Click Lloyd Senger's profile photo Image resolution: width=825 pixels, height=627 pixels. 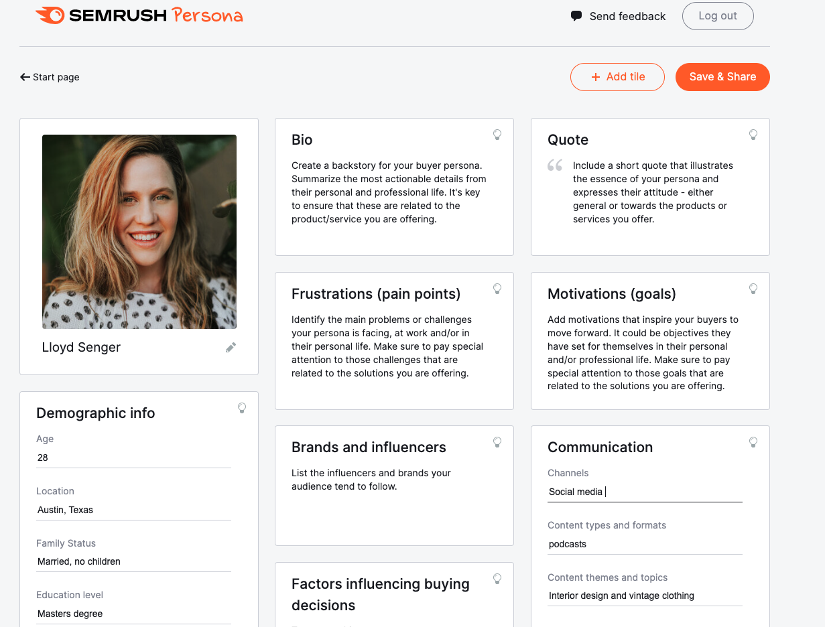click(x=139, y=231)
